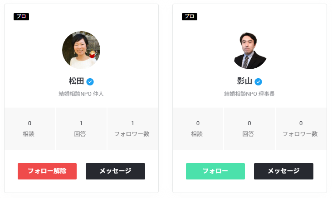Unfollow 松田 with the フォロー解除 button

47,171
